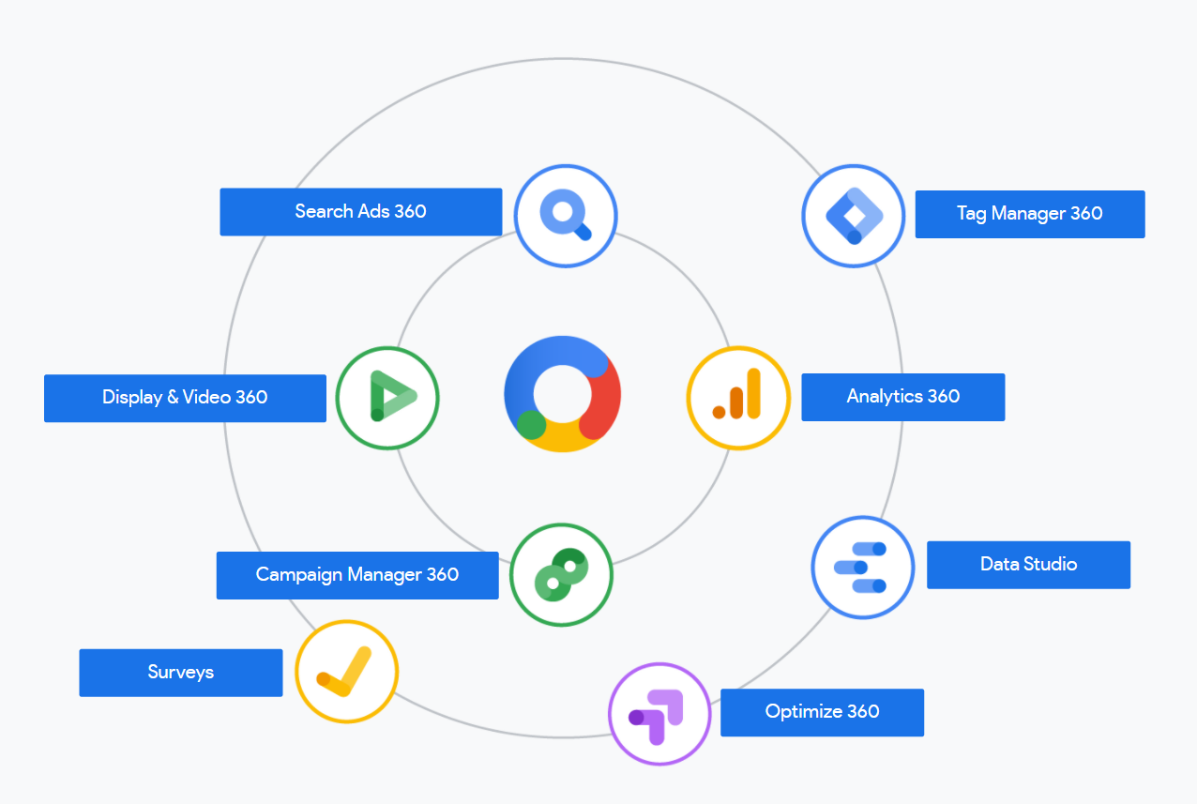Click the Campaign Manager 360 label
The image size is (1197, 804).
pos(356,574)
